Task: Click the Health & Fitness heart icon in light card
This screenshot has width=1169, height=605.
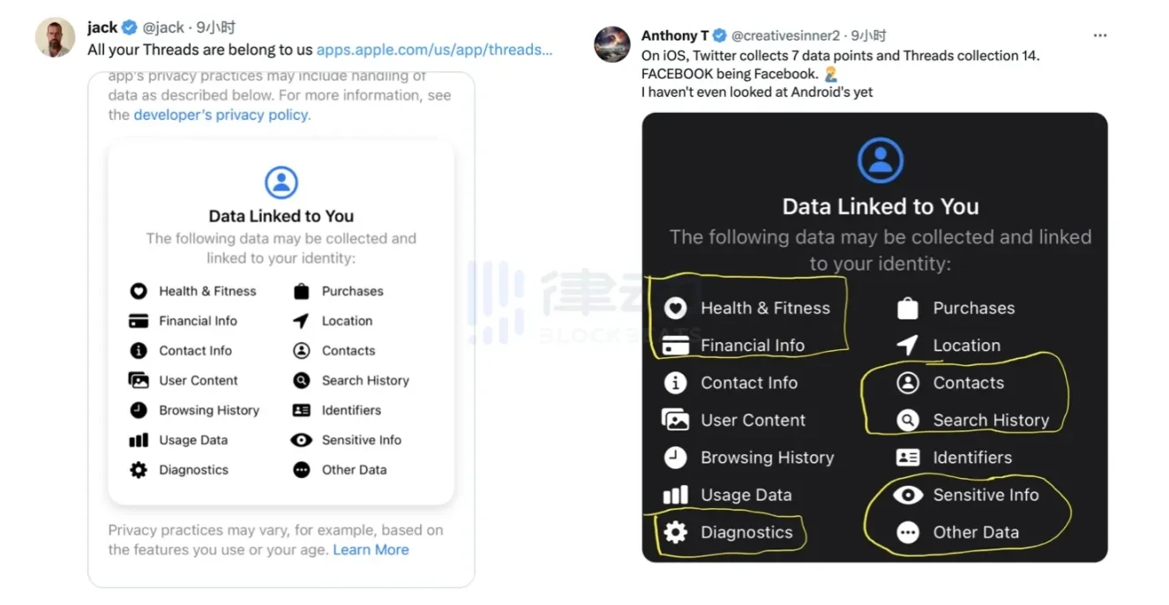Action: coord(139,291)
